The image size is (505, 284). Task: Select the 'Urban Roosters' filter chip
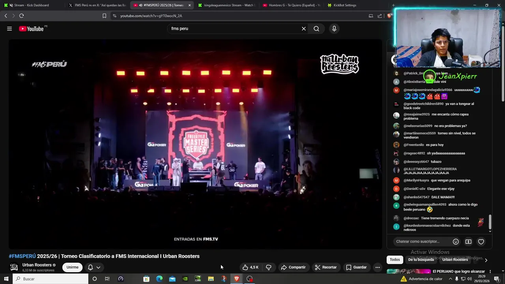click(455, 260)
